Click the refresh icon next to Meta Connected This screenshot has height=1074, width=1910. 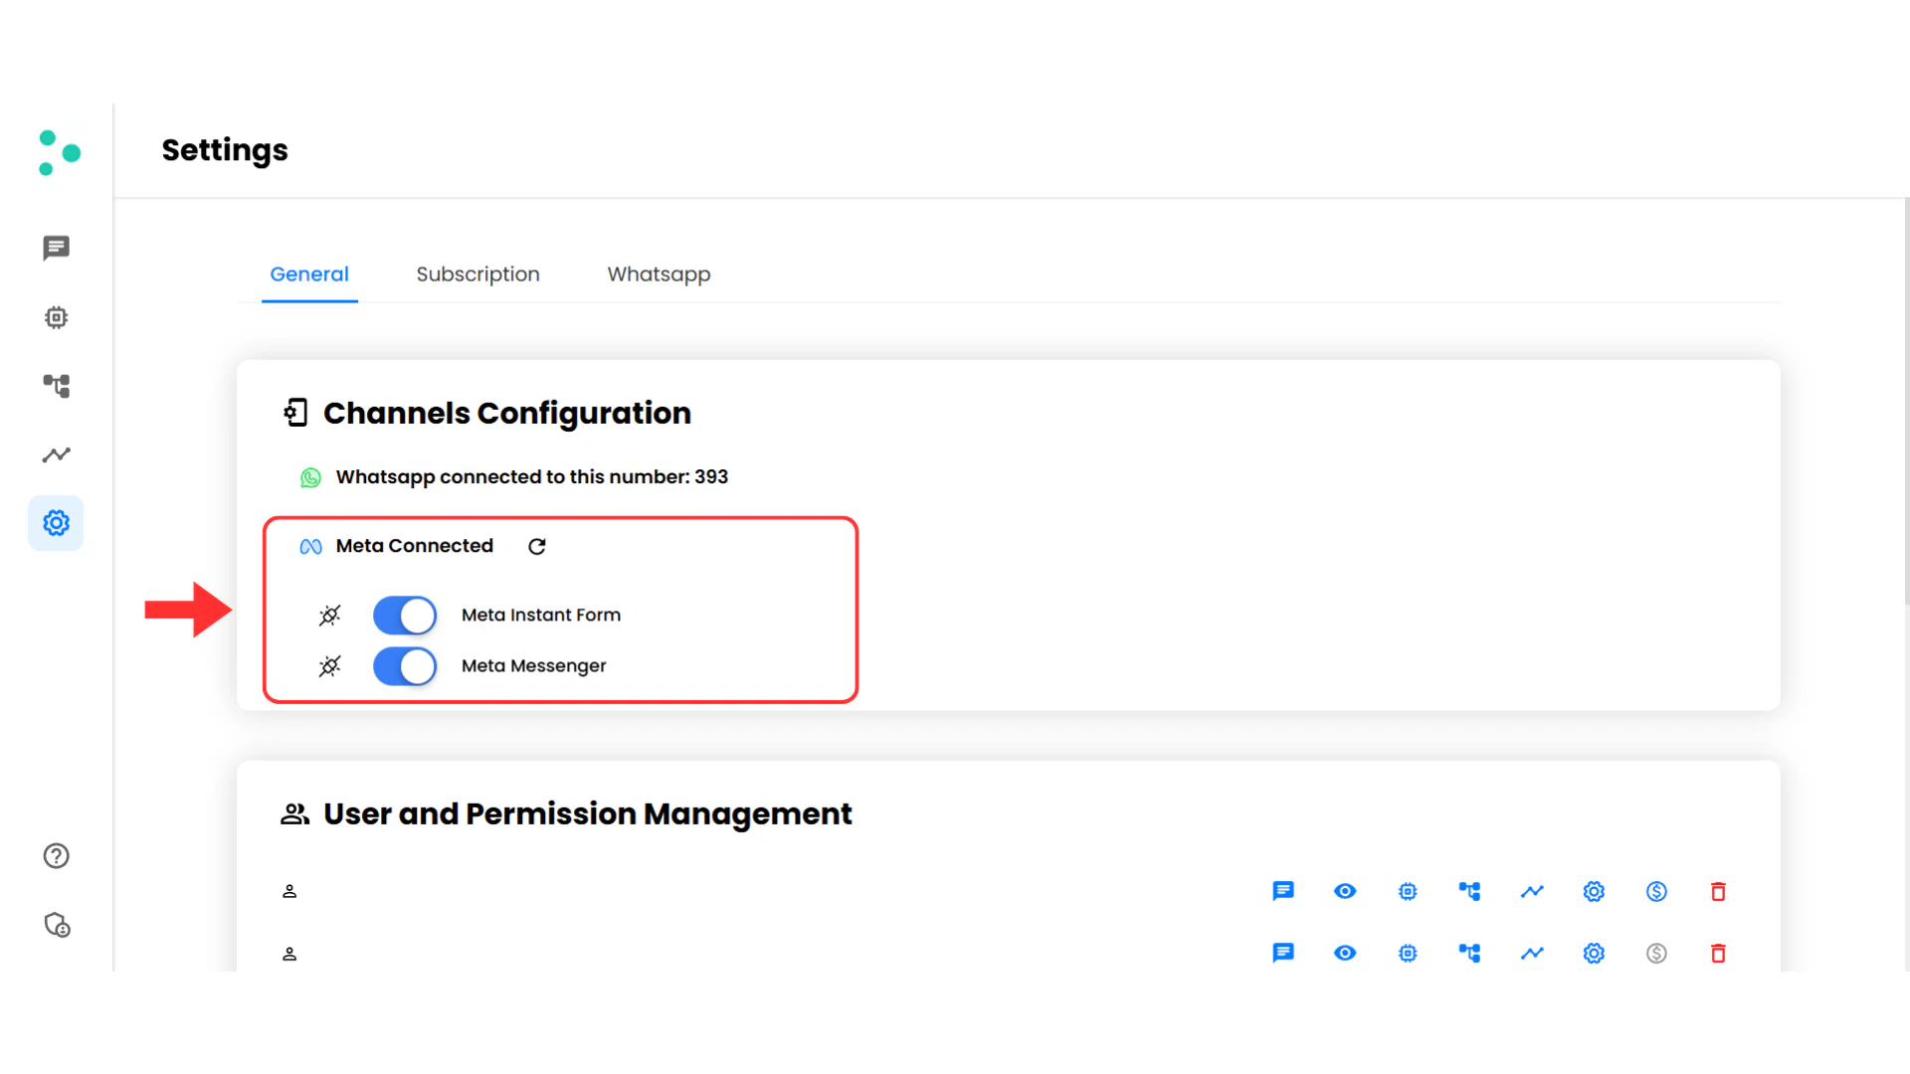(536, 546)
